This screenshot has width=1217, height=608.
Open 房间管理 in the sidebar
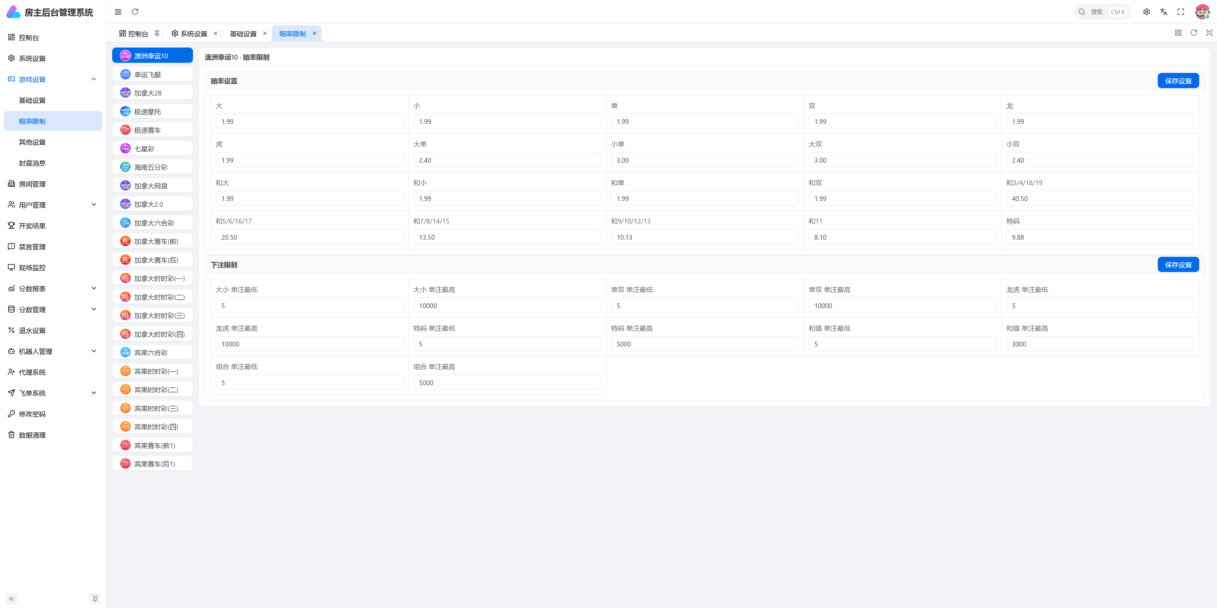(x=53, y=184)
